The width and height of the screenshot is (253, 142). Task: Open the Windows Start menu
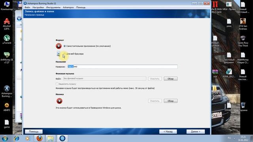click(x=5, y=138)
